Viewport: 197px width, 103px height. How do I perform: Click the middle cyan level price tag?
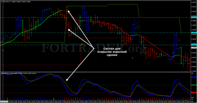(x=194, y=33)
